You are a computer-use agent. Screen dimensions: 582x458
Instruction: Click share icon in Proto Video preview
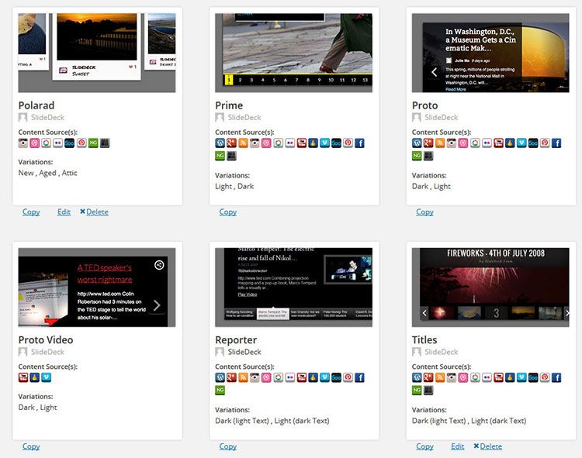pos(159,265)
